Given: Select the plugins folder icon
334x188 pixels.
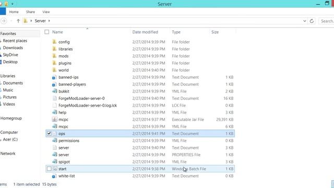Looking at the screenshot, I should click(x=54, y=63).
